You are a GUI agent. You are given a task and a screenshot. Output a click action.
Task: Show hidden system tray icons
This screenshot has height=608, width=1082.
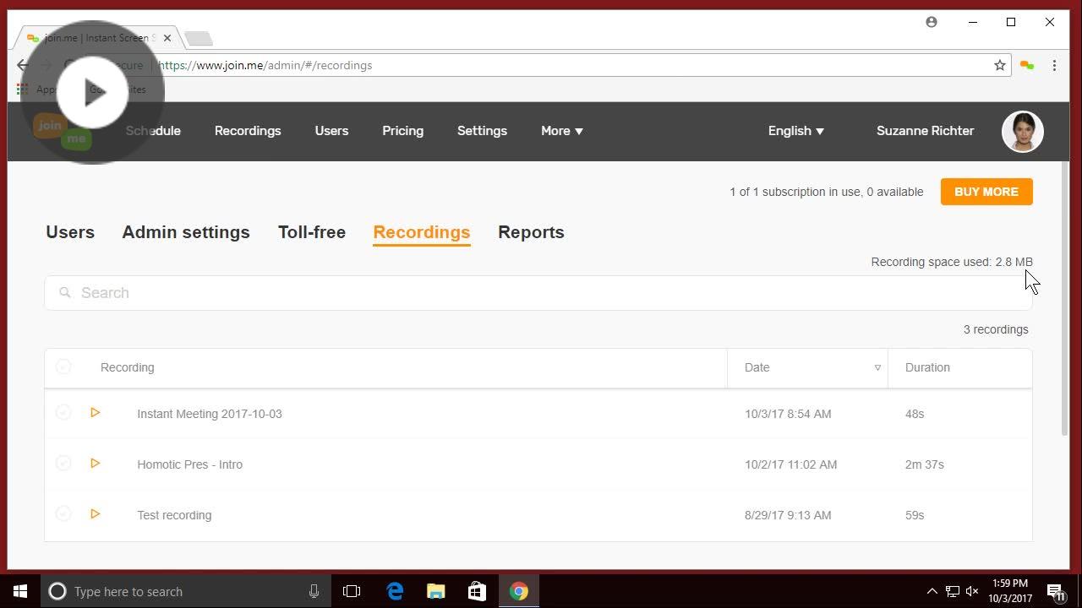(x=932, y=591)
